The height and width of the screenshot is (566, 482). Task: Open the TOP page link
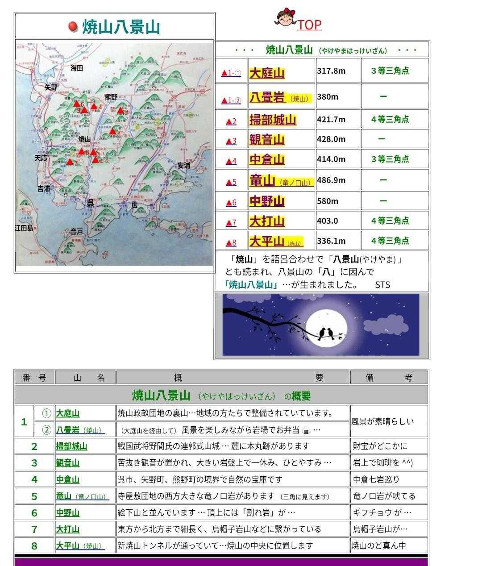pos(309,25)
